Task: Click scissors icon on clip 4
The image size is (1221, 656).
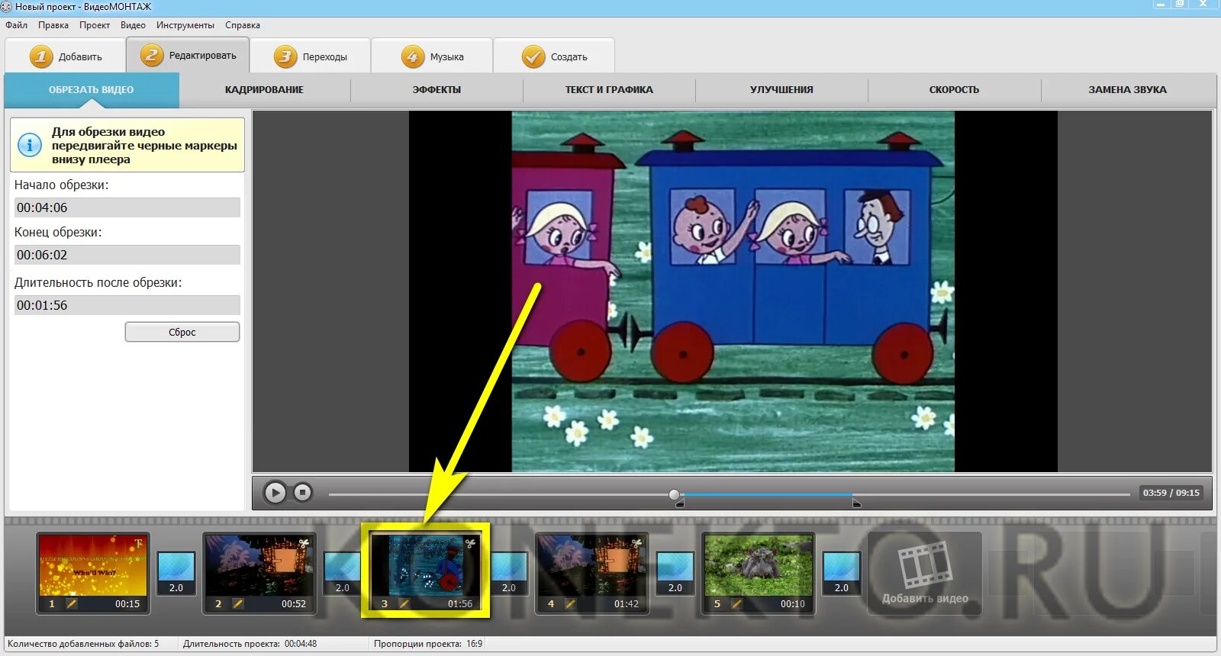Action: coord(636,544)
